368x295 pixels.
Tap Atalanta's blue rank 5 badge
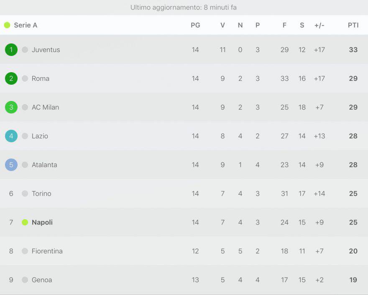point(11,165)
